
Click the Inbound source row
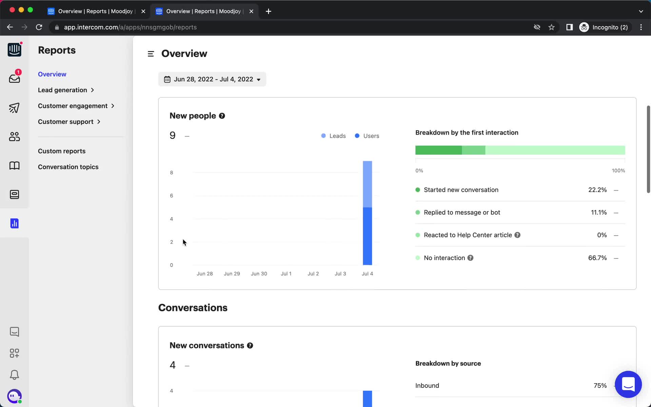(520, 386)
